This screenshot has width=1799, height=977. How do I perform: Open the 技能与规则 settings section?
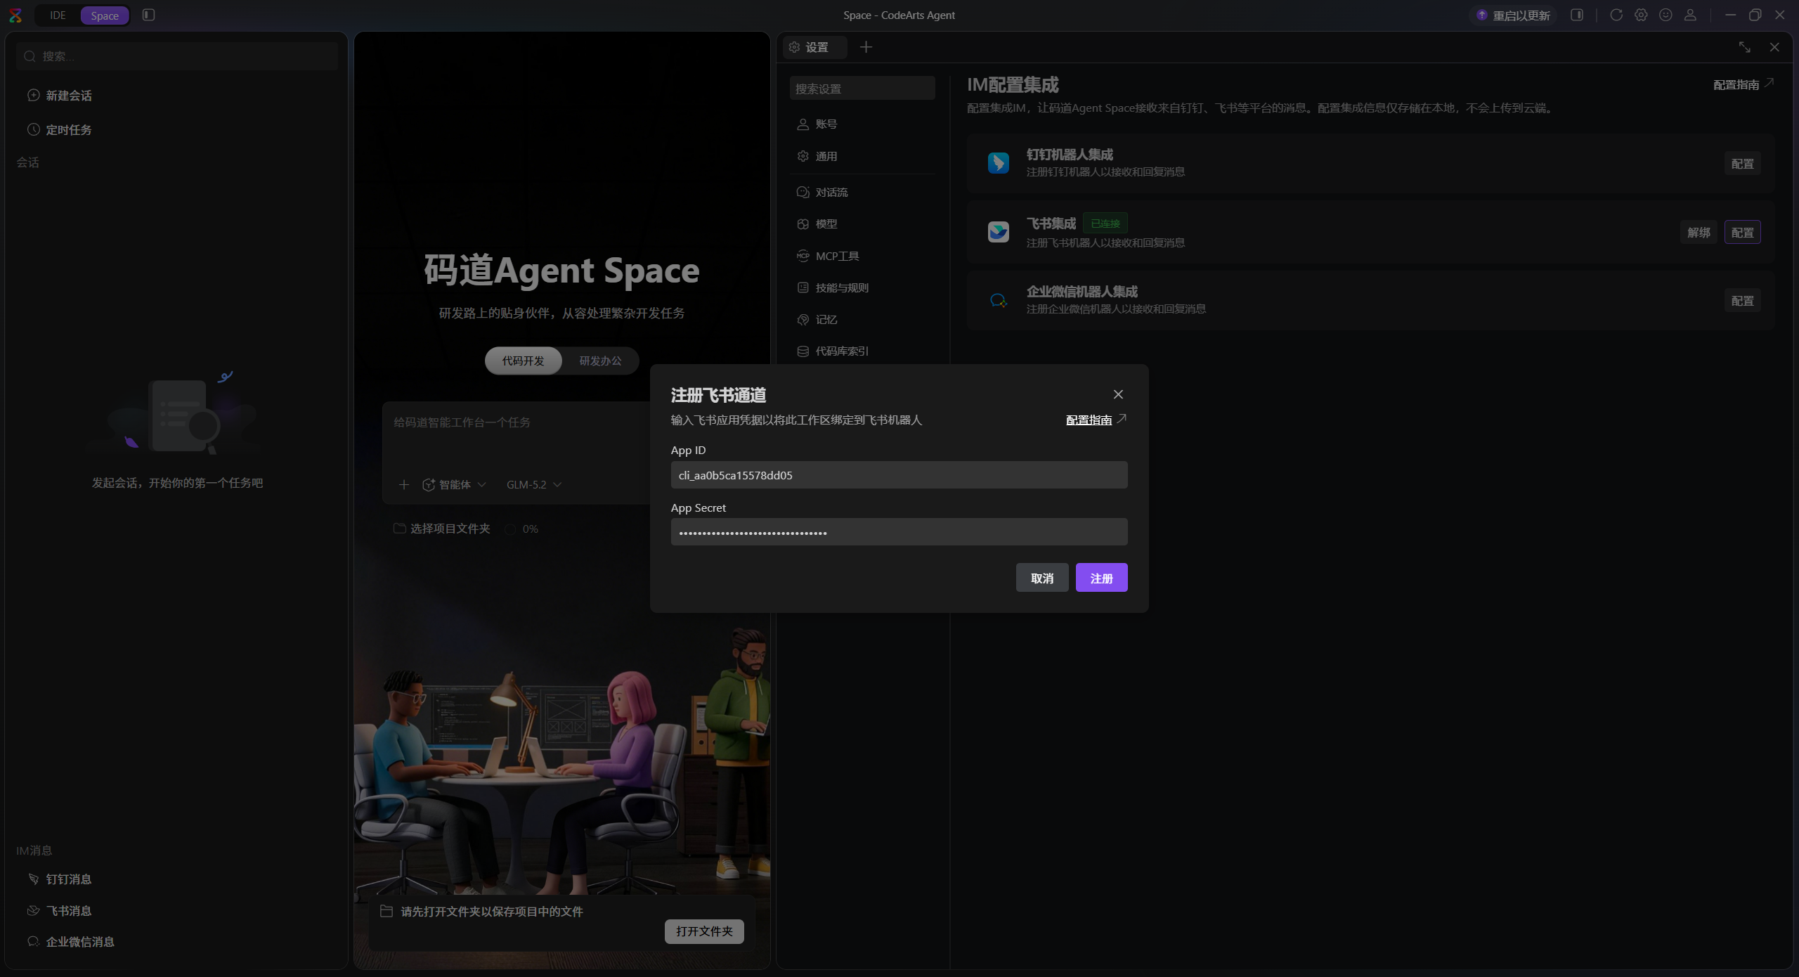click(x=863, y=287)
